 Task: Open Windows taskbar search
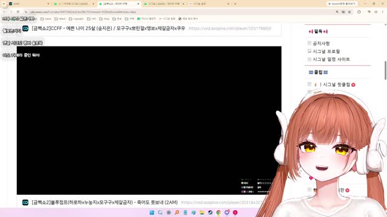point(160,213)
